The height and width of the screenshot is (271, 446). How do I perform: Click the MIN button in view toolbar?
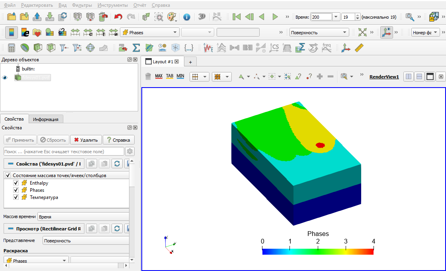pos(180,76)
